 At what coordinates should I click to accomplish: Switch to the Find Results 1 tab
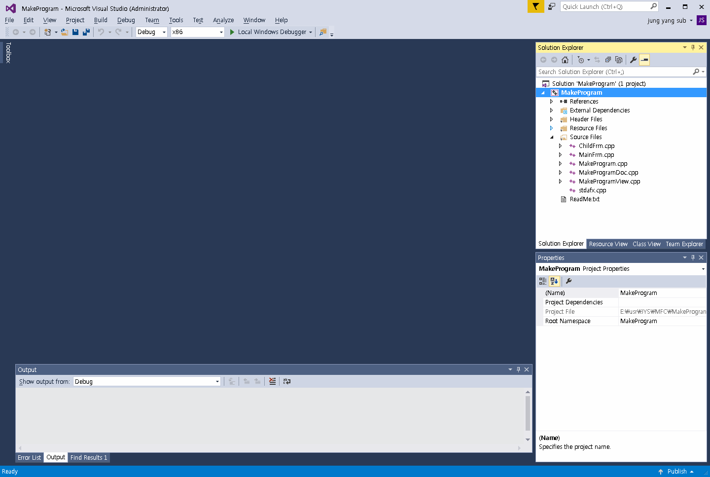click(x=89, y=458)
